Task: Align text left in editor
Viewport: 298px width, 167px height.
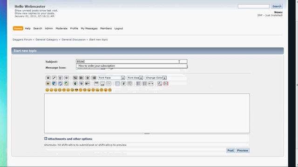Action: 81,78
